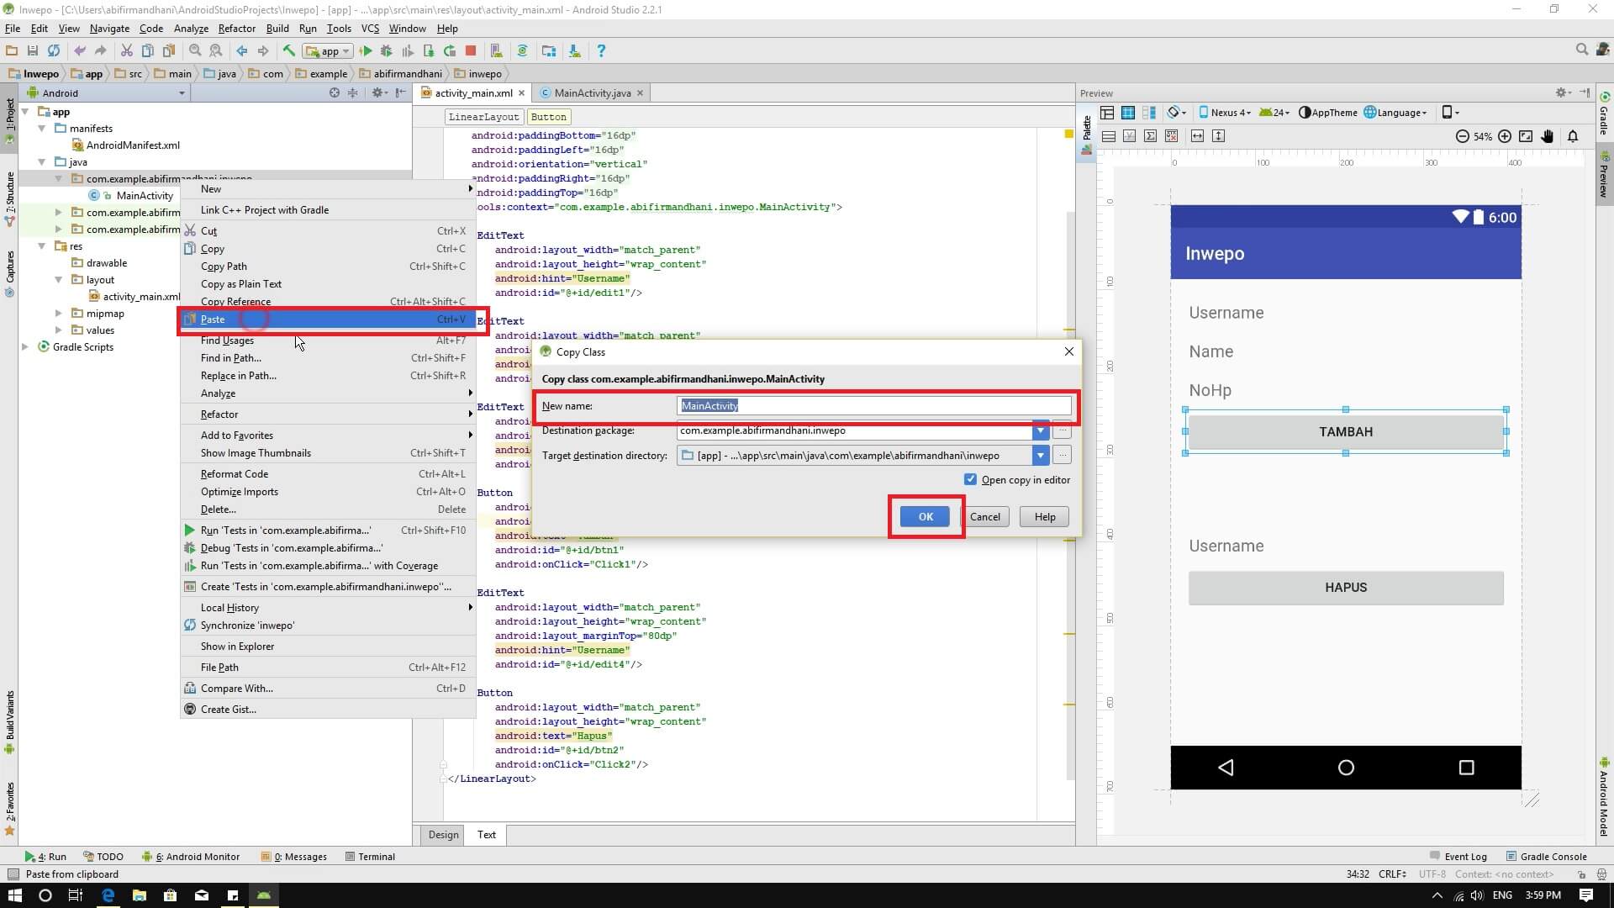The height and width of the screenshot is (908, 1614).
Task: Click the OK button in Copy Class dialog
Action: click(x=925, y=517)
